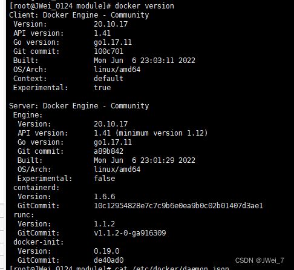Click the Server Git commit a89b842
Screen dimensions: 294x270
click(x=108, y=151)
